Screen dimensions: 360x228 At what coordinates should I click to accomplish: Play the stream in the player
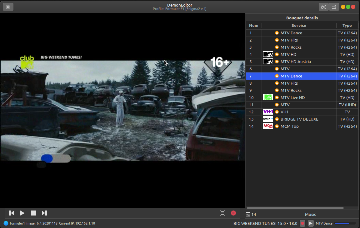22,213
